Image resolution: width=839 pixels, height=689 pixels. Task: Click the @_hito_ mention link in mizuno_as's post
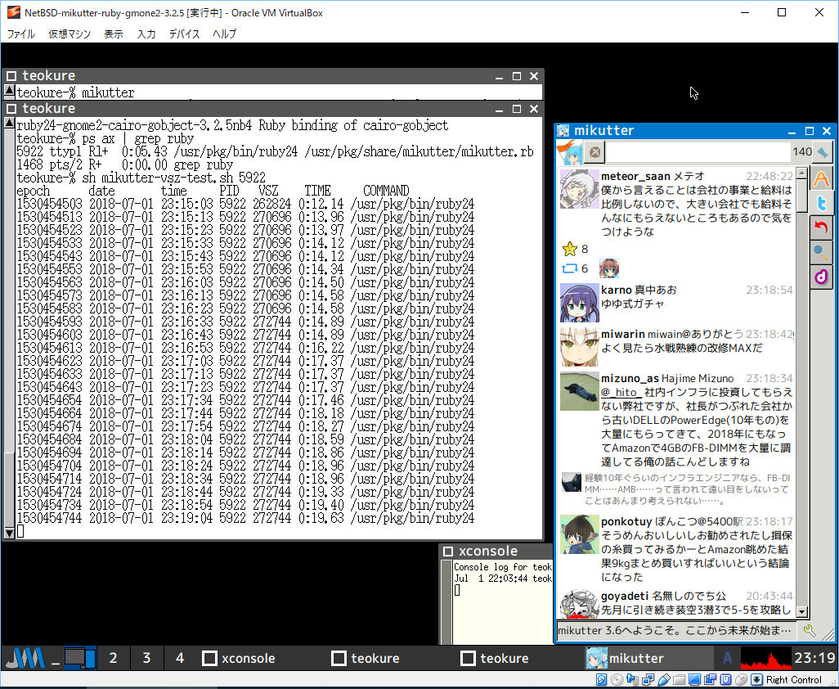(x=621, y=394)
